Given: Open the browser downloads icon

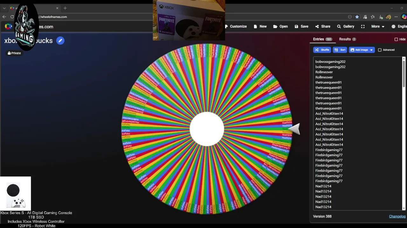Looking at the screenshot, I should (381, 17).
